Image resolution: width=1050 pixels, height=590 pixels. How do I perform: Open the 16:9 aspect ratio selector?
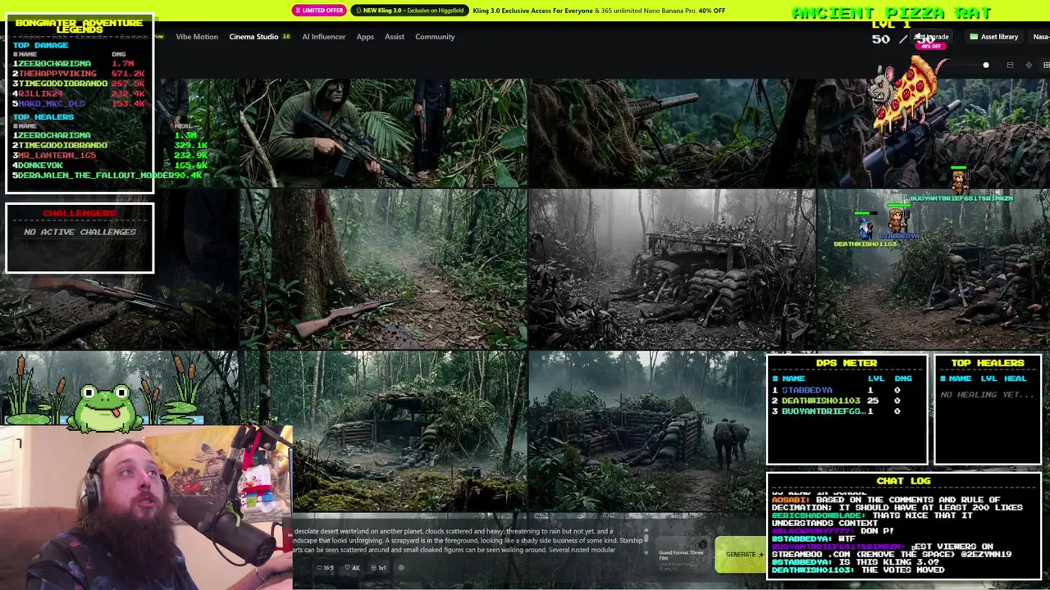(x=326, y=568)
